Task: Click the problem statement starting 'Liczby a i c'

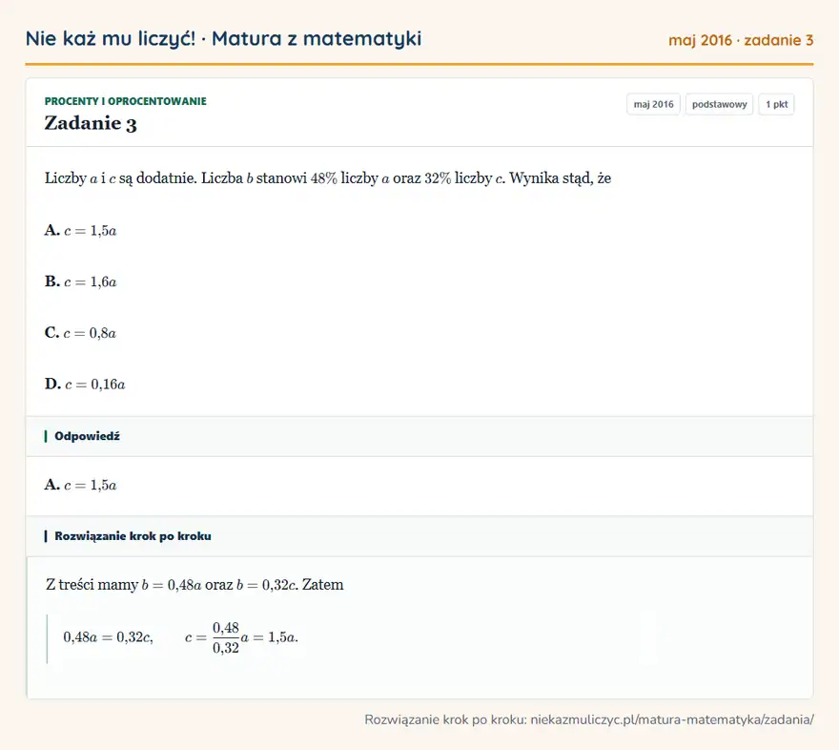Action: click(x=327, y=177)
